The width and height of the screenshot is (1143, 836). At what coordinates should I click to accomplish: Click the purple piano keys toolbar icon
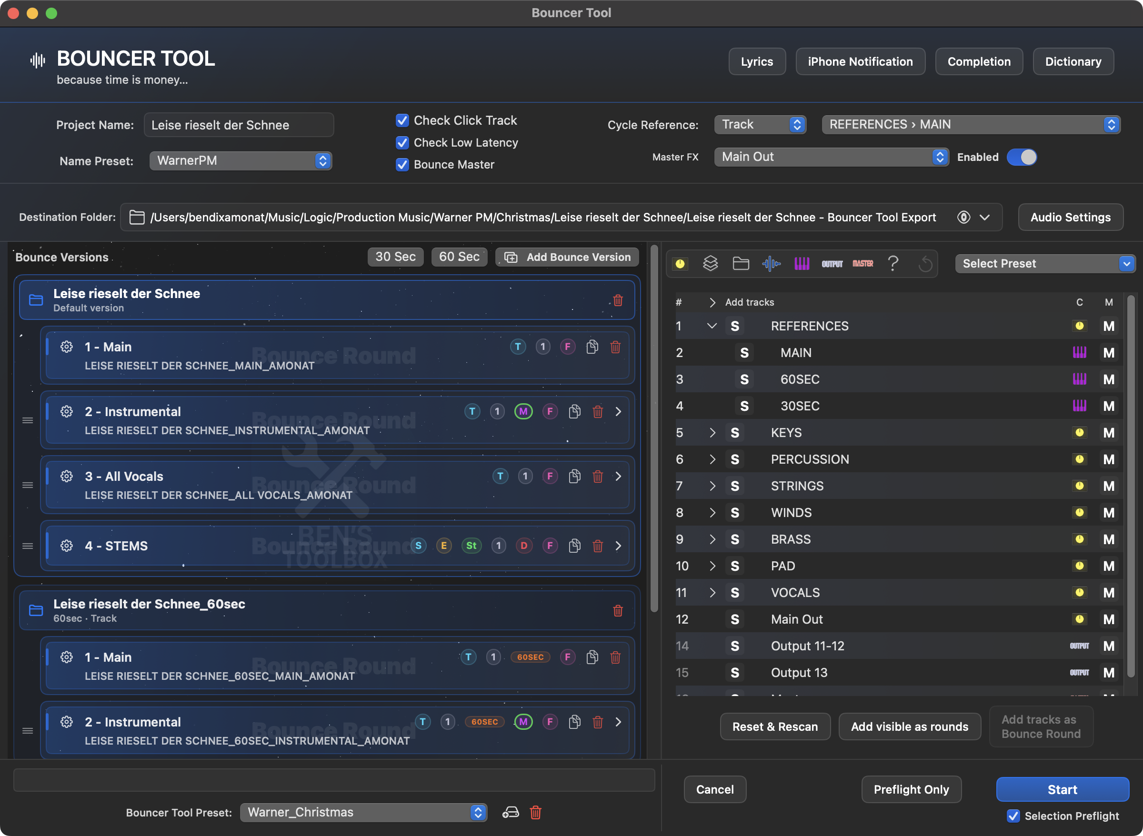[802, 263]
